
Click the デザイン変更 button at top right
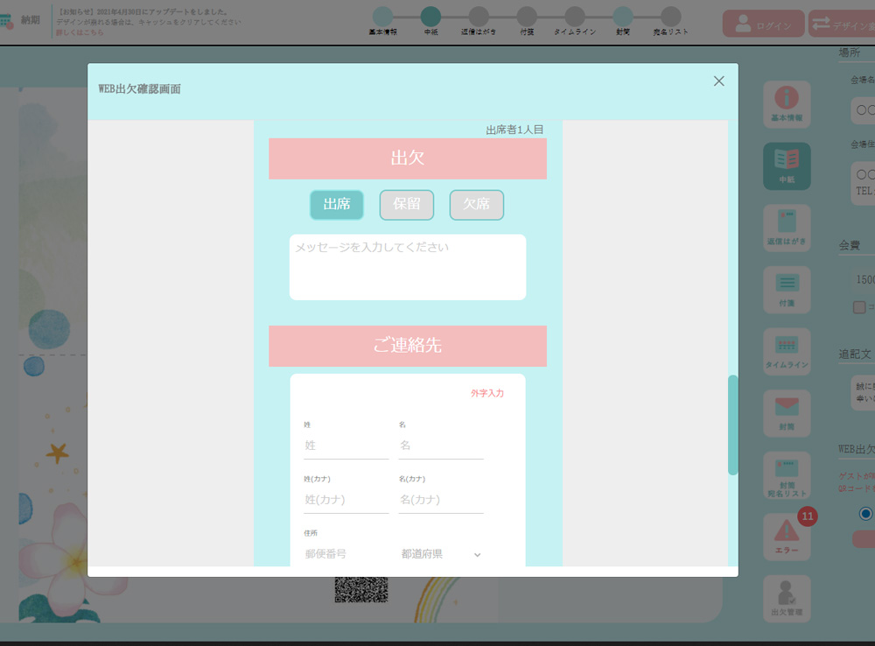point(842,24)
